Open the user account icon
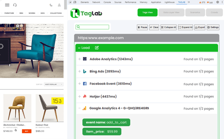This screenshot has height=139, width=224. (x=59, y=5)
